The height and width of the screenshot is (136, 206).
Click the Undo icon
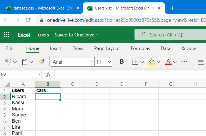tap(8, 62)
